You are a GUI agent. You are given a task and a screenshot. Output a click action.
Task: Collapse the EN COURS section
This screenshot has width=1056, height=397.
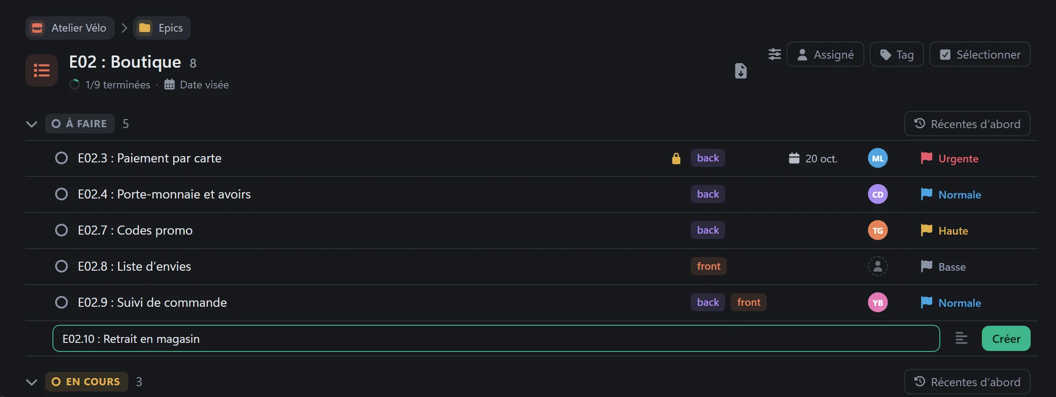32,382
